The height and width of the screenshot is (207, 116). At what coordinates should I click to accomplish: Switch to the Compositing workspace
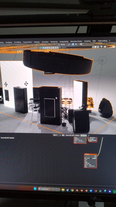(x=64, y=42)
